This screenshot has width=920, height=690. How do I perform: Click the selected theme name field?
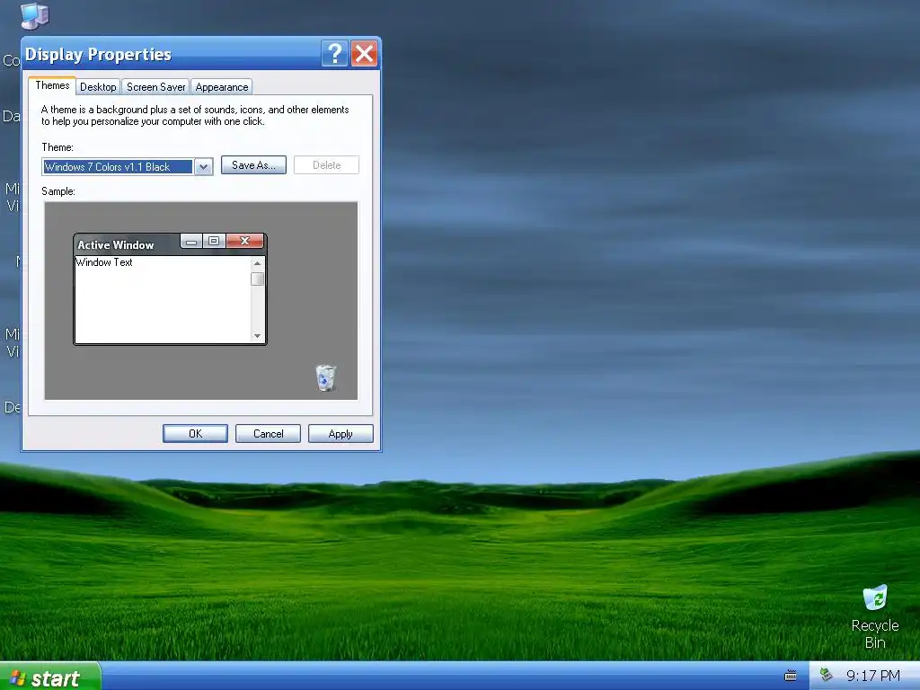(118, 166)
